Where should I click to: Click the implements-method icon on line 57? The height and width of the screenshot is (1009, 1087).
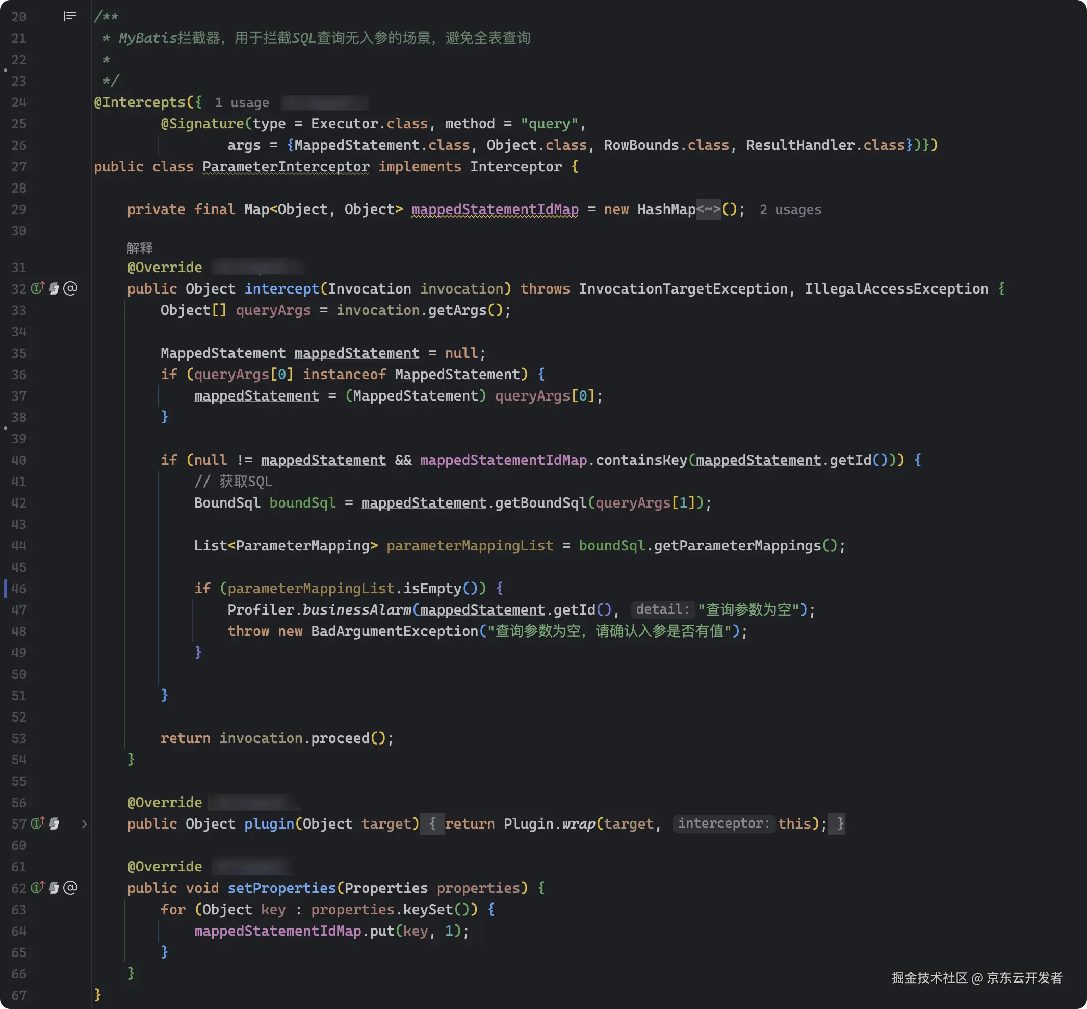coord(37,824)
